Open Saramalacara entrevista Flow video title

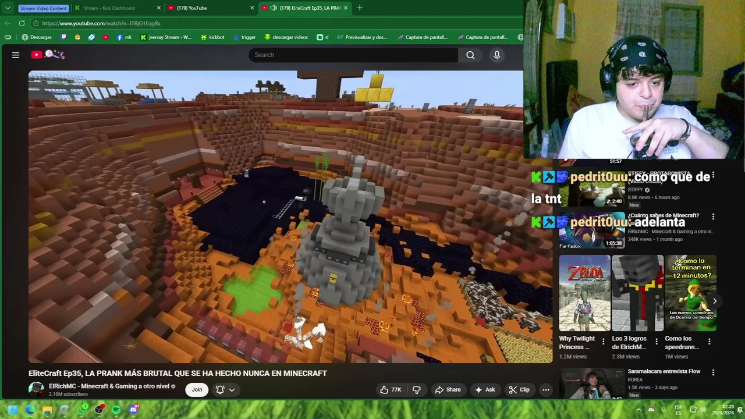[664, 371]
